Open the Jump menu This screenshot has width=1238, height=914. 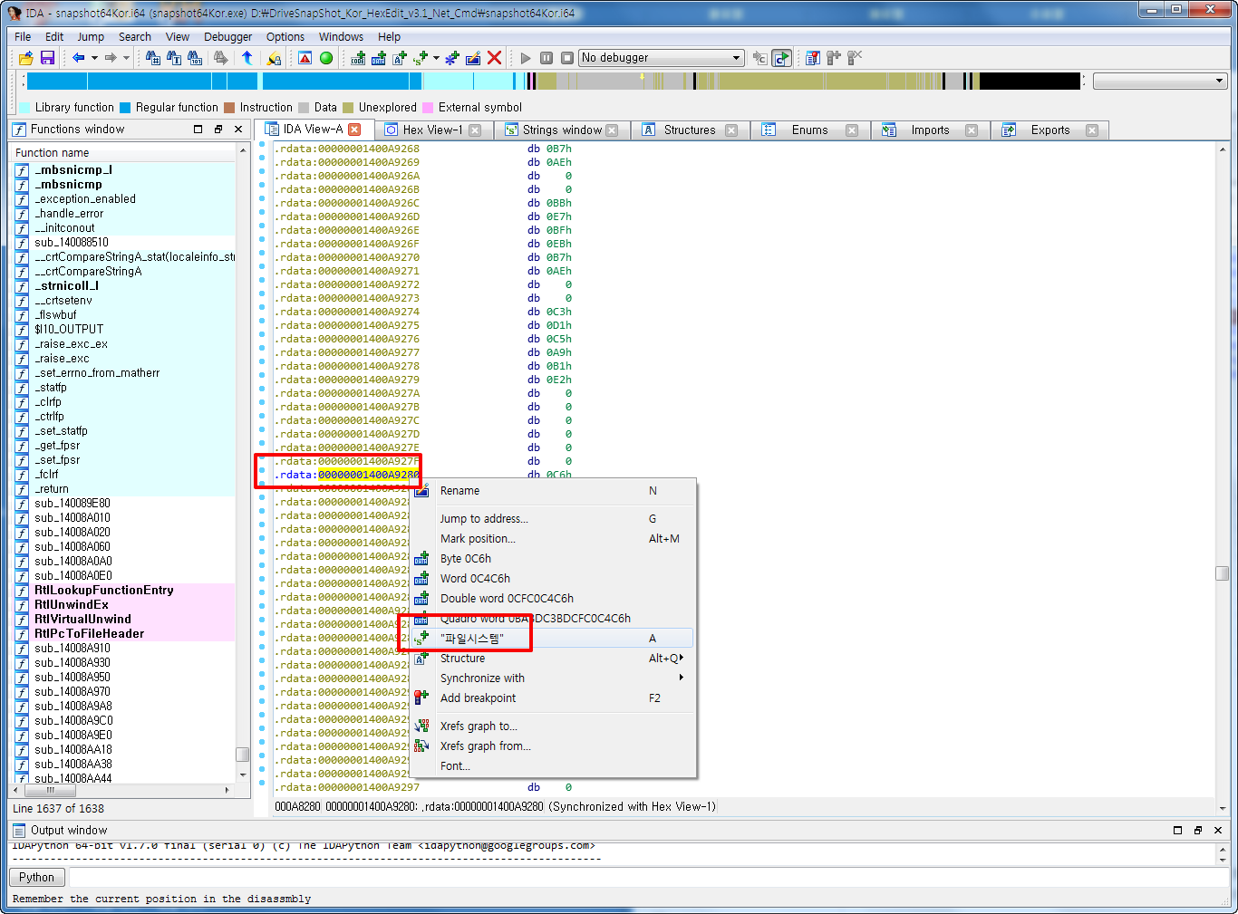91,37
